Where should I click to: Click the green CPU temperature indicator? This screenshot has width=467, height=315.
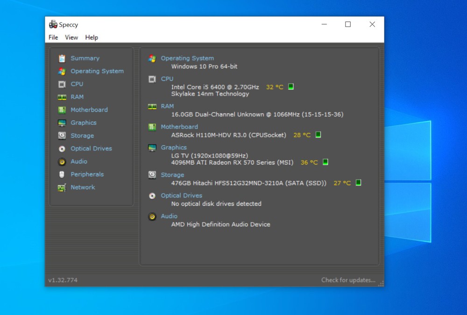291,87
